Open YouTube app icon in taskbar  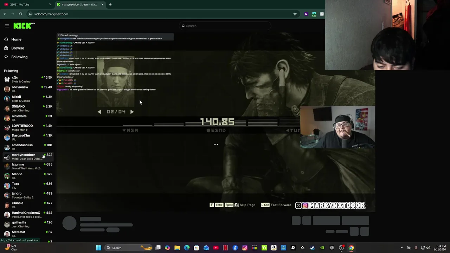click(216, 248)
